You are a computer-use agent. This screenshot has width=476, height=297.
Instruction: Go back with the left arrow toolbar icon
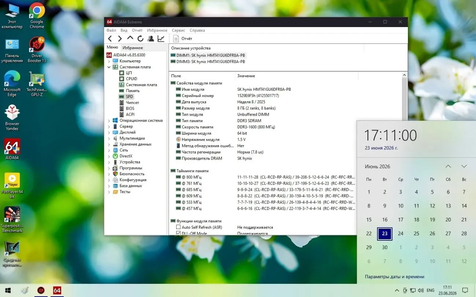110,38
